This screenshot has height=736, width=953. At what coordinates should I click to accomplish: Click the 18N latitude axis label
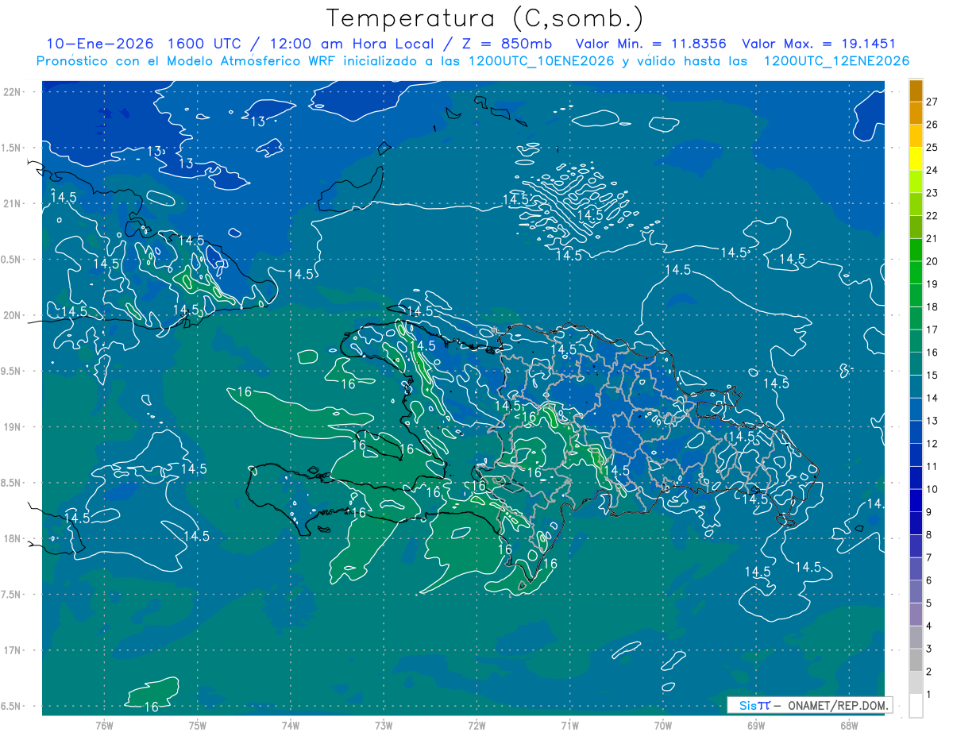coord(12,538)
